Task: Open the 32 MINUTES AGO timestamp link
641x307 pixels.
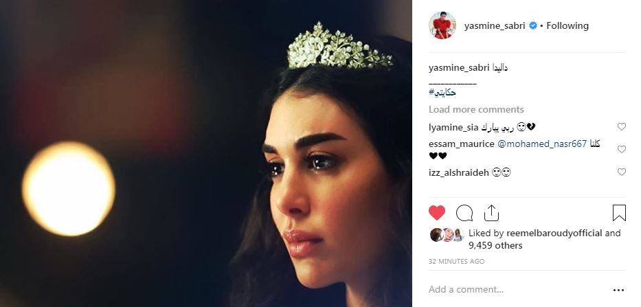Action: [x=457, y=262]
